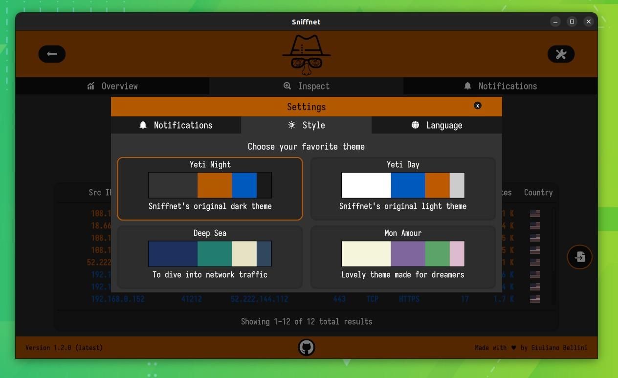Click the orange swatch in the Yeti Night preview

(215, 185)
